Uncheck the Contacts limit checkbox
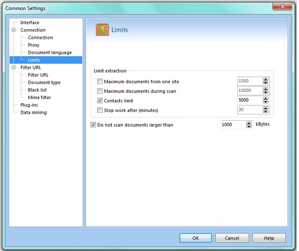Viewport: 299px width, 251px height. [x=100, y=101]
